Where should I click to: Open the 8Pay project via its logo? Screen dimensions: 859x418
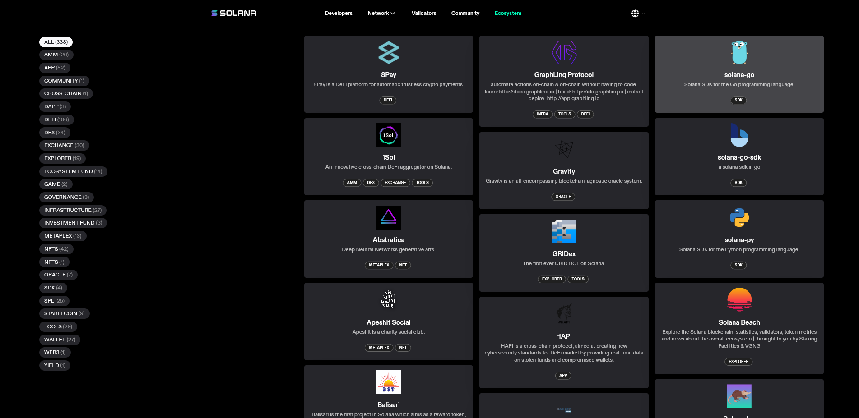(x=388, y=52)
